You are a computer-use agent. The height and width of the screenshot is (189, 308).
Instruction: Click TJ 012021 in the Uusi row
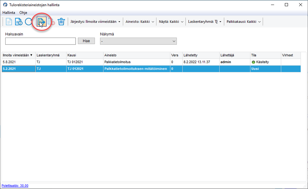pos(75,69)
